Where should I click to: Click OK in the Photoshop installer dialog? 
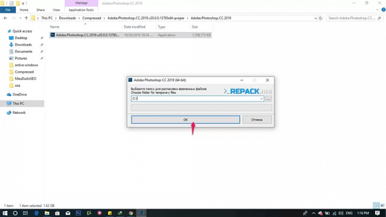pyautogui.click(x=185, y=119)
